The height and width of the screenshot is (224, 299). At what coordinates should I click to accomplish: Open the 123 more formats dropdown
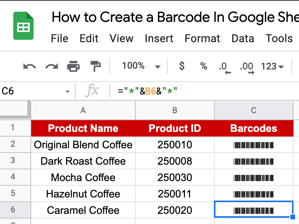(x=272, y=66)
